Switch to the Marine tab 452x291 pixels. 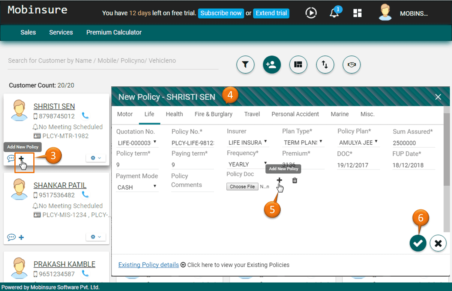340,114
